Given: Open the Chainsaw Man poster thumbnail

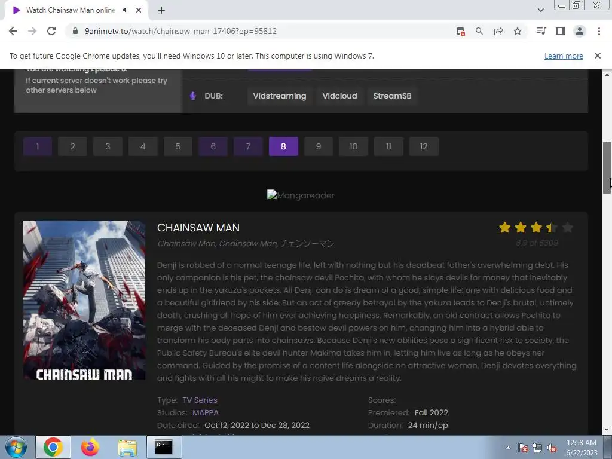Looking at the screenshot, I should click(84, 300).
